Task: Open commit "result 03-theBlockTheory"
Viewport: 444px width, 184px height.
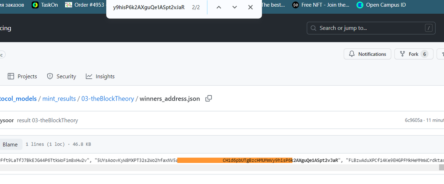Action: pos(48,120)
